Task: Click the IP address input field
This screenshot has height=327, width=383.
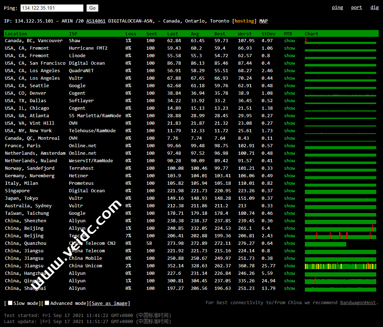Action: click(52, 8)
